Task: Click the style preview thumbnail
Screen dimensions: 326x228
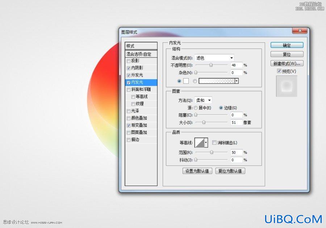Action: pyautogui.click(x=287, y=86)
